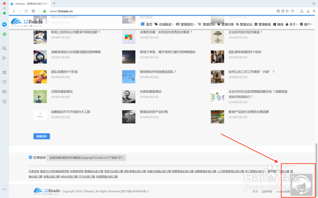This screenshot has height=198, width=318.
Task: Click thumbnail of 影响产品定价决策的主要因素
Action: pyautogui.click(x=218, y=117)
